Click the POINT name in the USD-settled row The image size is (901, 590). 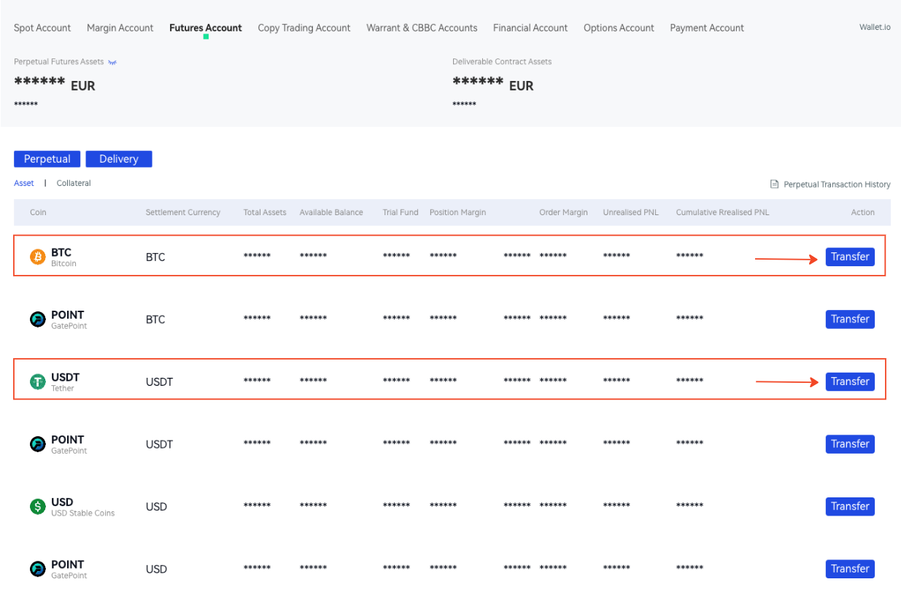(x=68, y=564)
